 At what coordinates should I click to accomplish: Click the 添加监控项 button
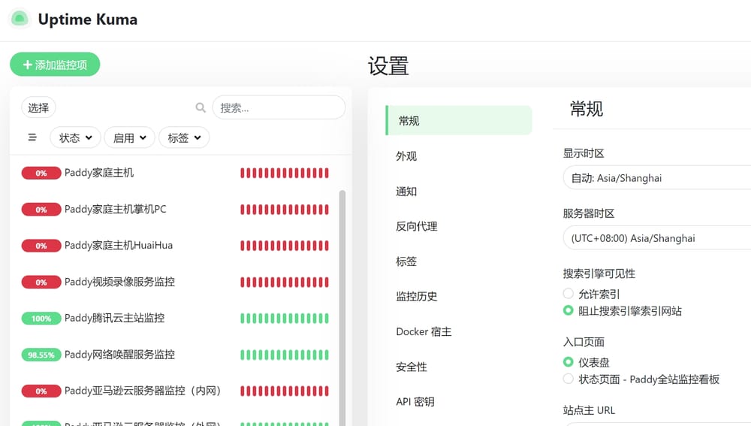coord(55,65)
